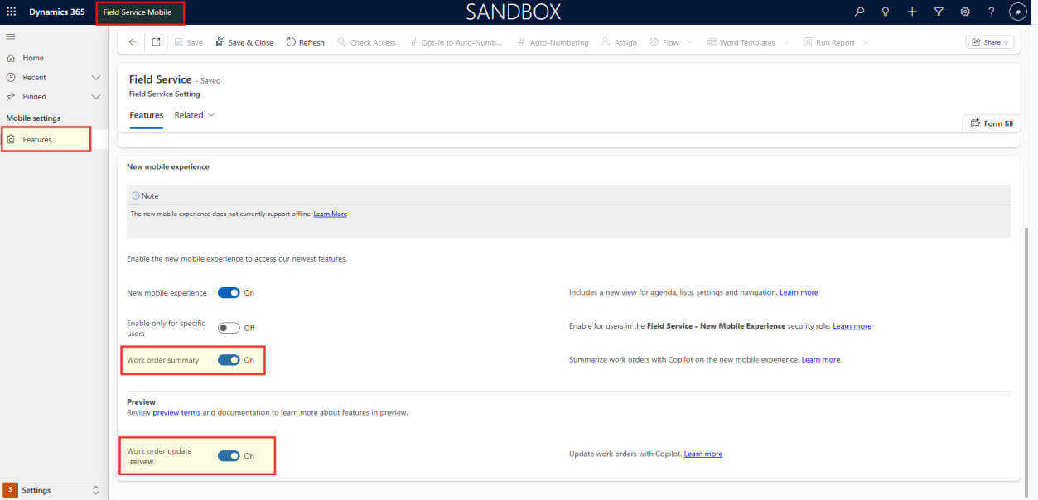Open the advanced find filter icon
Viewport: 1038px width, 500px height.
point(939,12)
